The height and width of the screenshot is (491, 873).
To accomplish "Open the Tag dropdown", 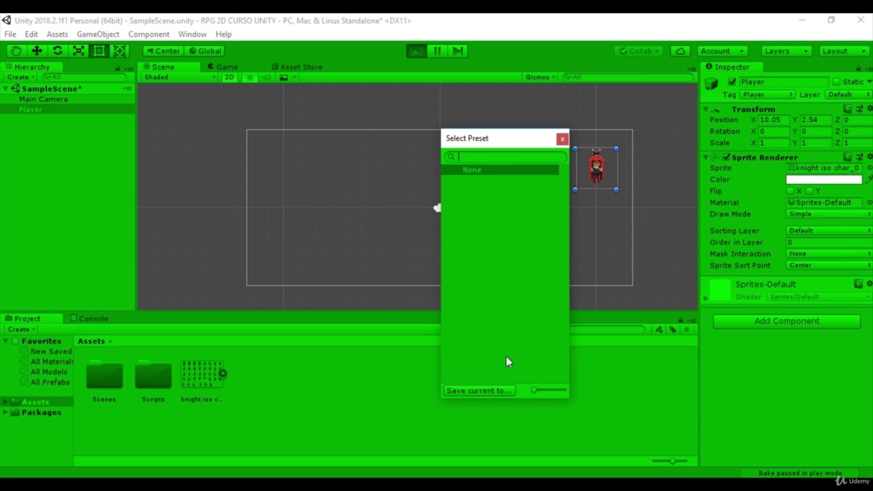I will tap(768, 95).
